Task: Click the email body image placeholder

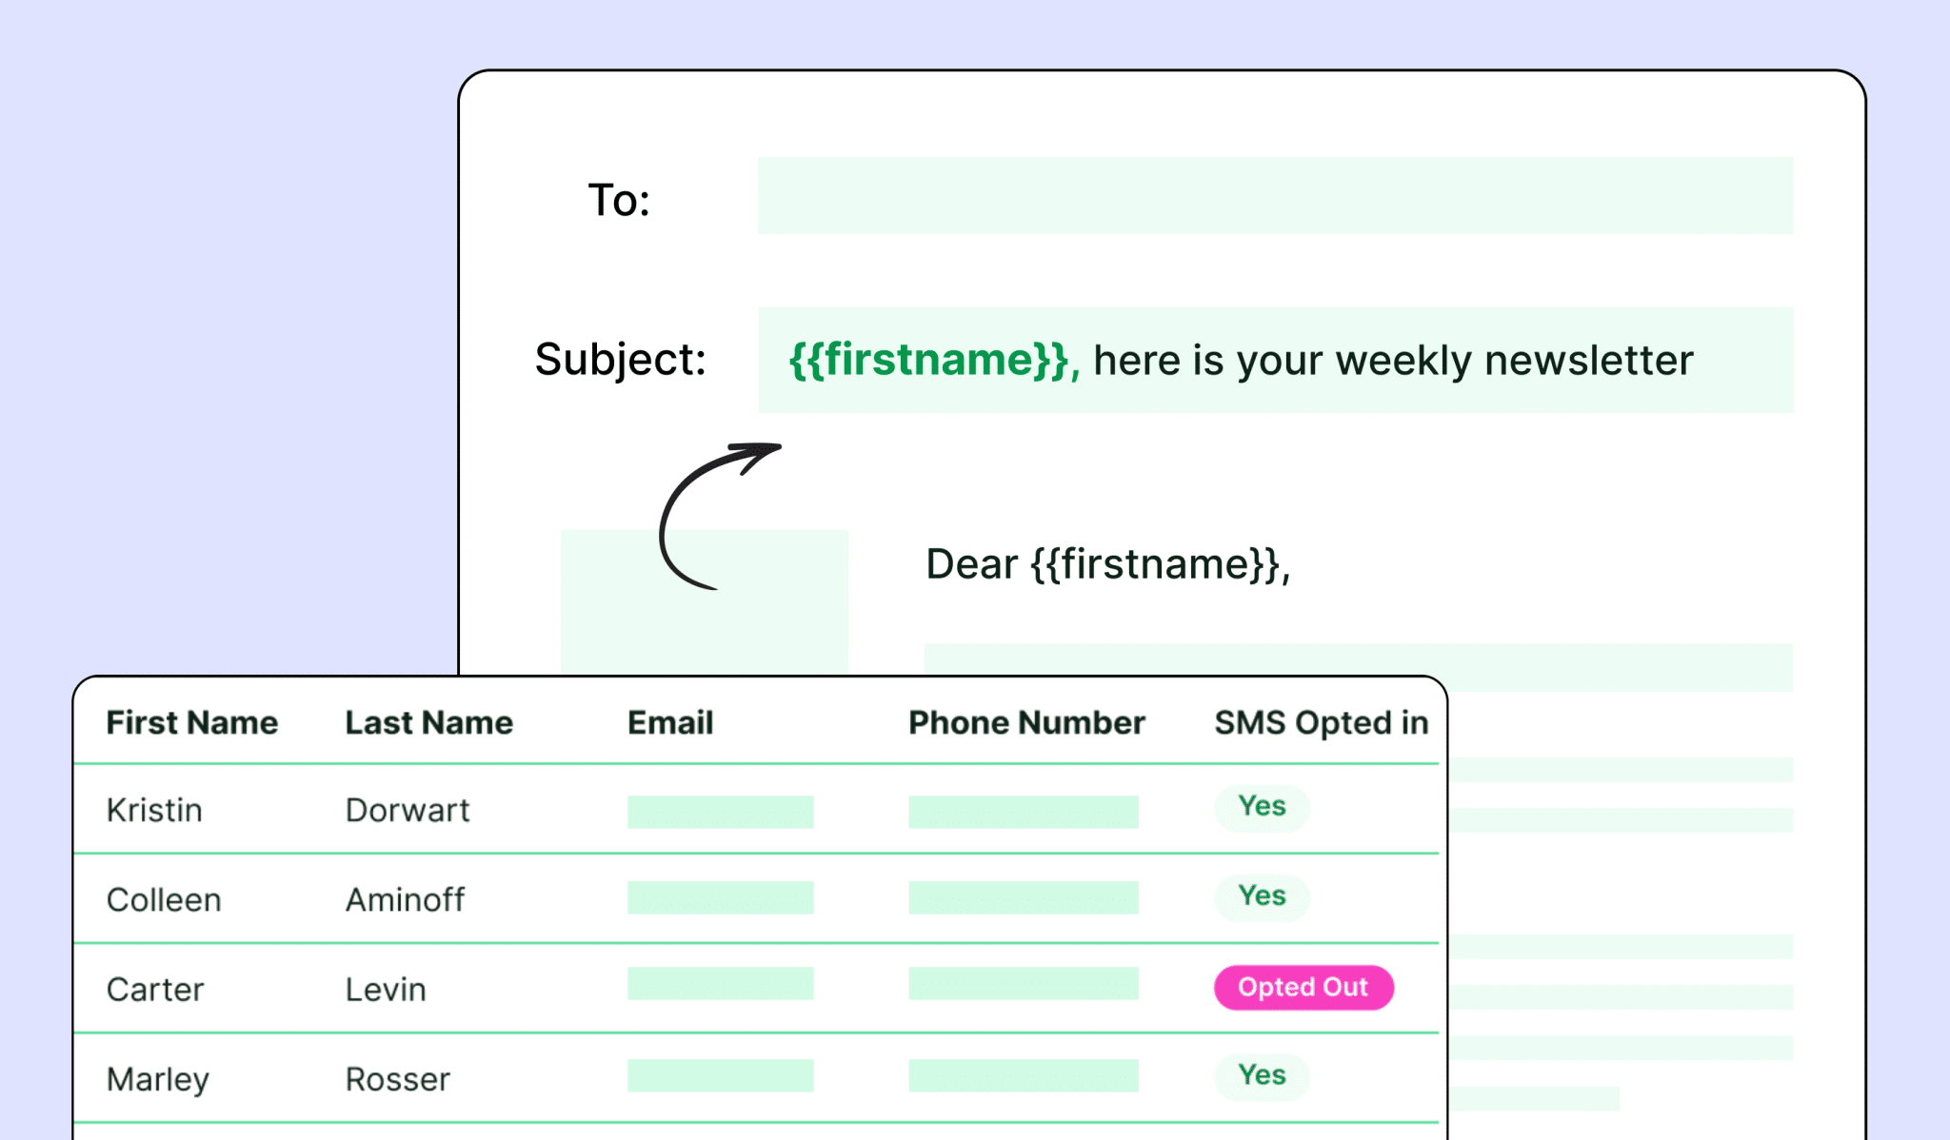Action: click(x=705, y=602)
